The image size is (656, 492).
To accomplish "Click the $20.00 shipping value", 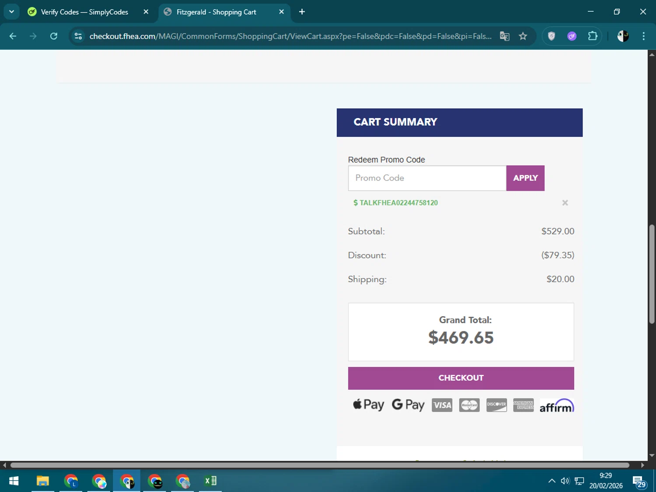I will tap(560, 279).
